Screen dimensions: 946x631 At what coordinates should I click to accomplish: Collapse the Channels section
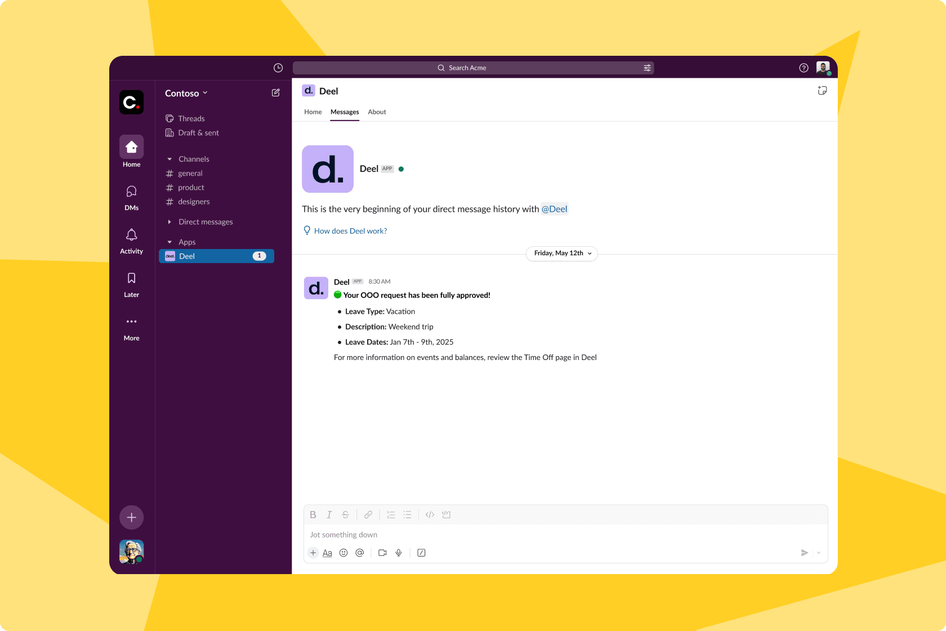click(x=169, y=159)
